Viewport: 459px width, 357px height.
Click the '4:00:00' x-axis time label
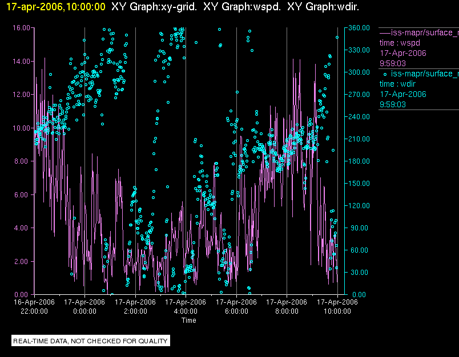click(x=186, y=311)
